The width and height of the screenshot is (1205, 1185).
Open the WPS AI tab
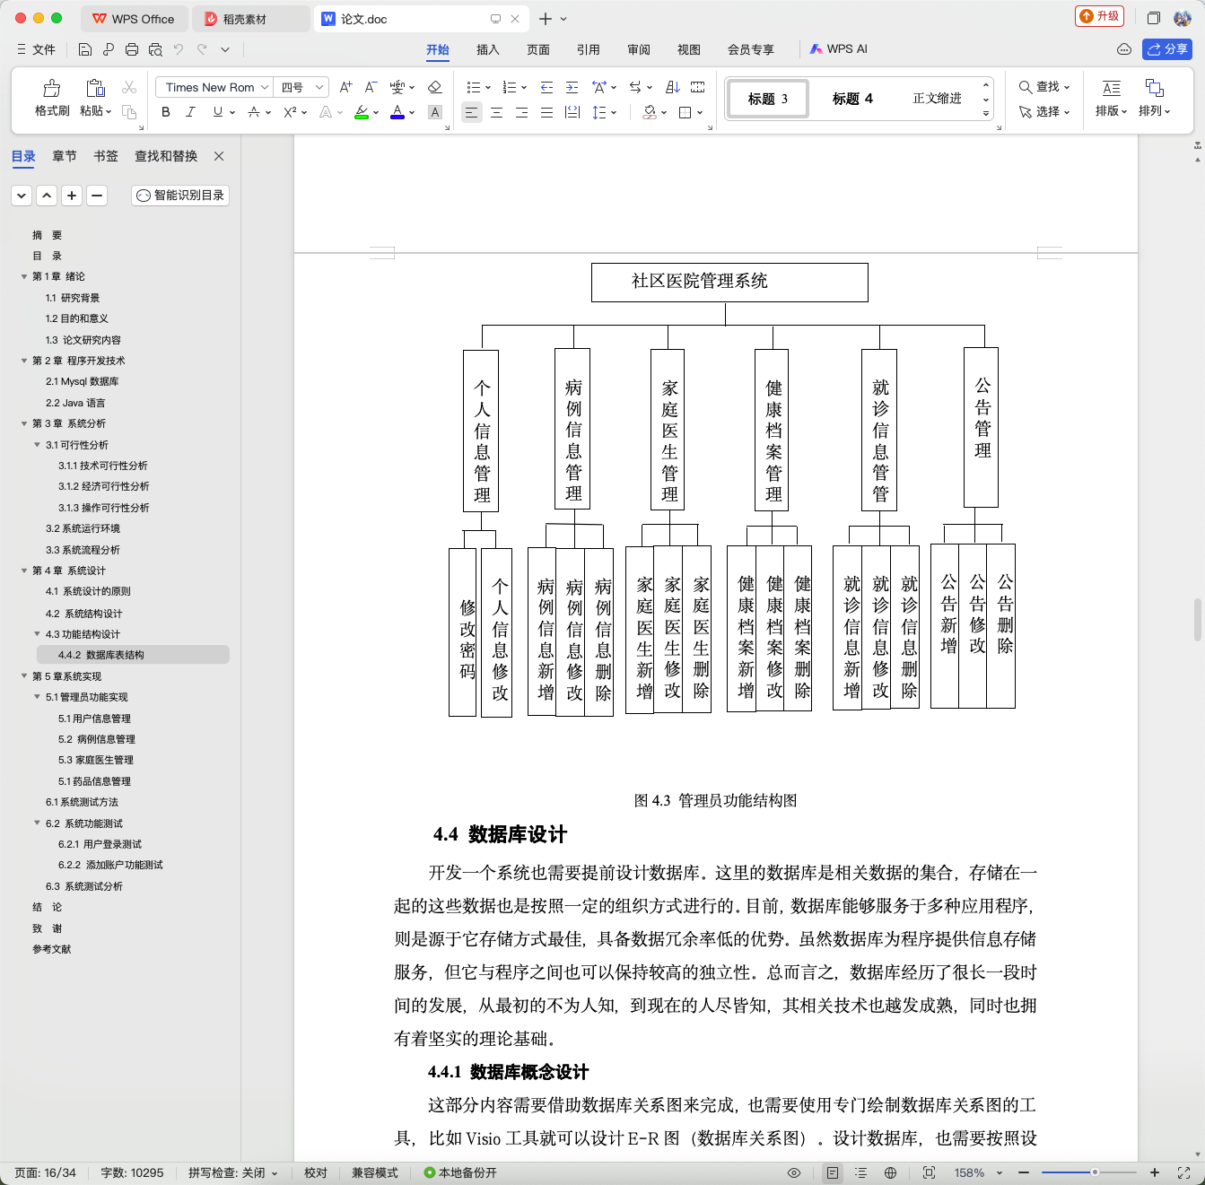pos(838,49)
